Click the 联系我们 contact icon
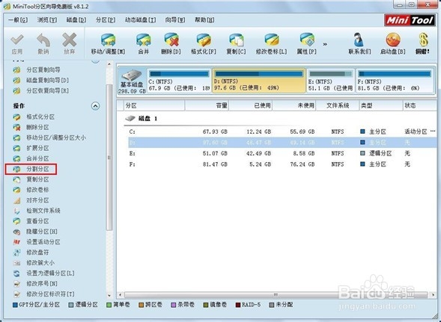 pyautogui.click(x=359, y=40)
